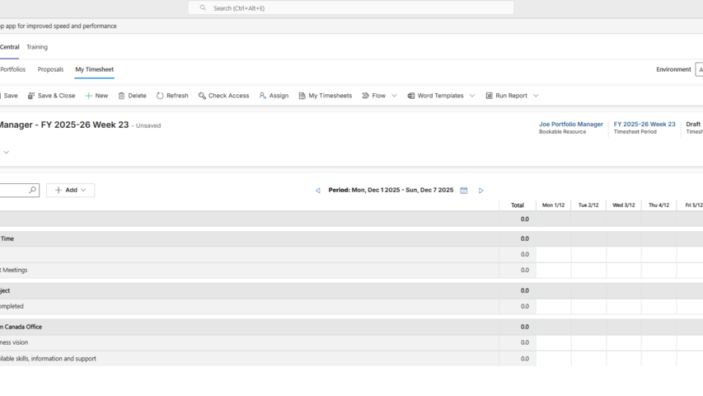Click the New record button
This screenshot has width=703, height=396.
(x=96, y=96)
